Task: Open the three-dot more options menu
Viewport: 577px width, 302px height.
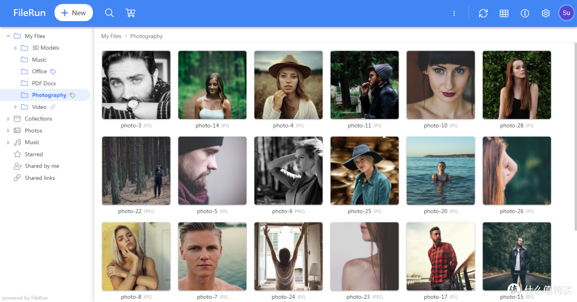Action: click(454, 13)
